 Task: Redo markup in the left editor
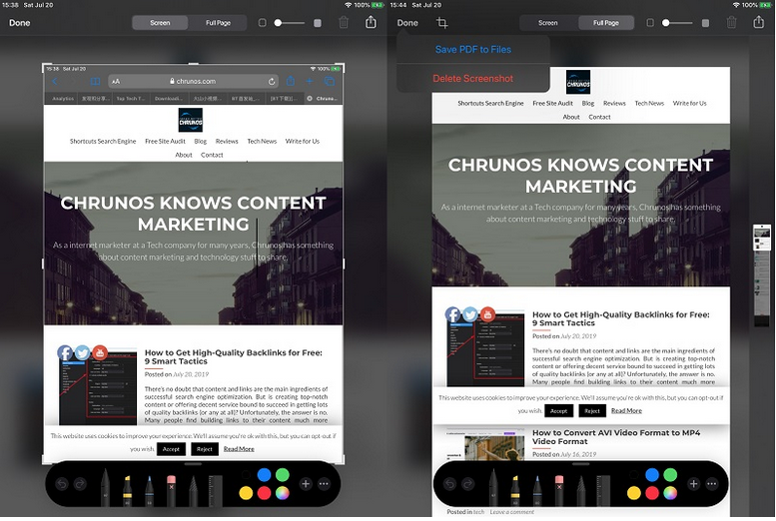pyautogui.click(x=80, y=483)
